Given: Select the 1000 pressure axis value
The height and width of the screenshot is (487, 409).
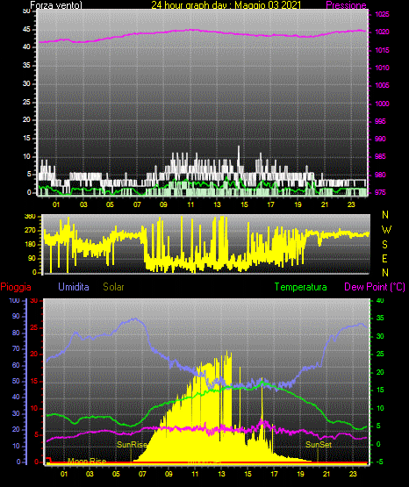Looking at the screenshot, I should [x=382, y=104].
